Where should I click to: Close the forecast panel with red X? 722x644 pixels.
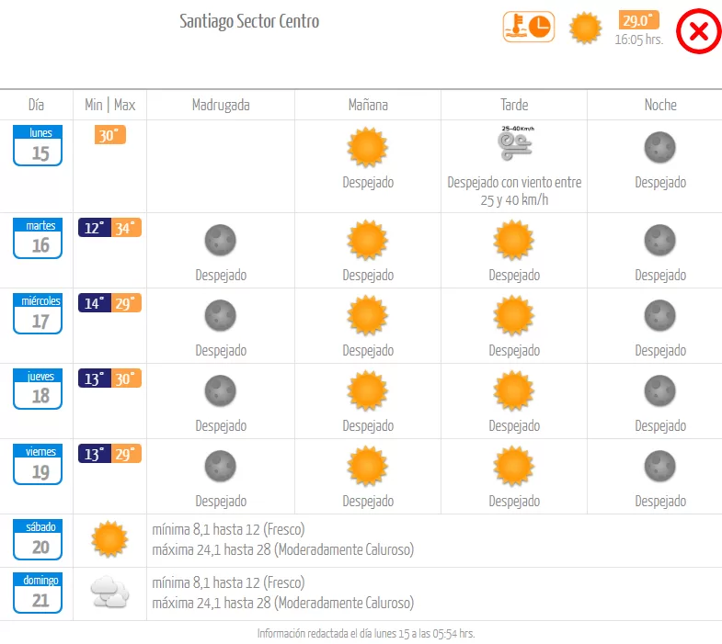pyautogui.click(x=698, y=32)
